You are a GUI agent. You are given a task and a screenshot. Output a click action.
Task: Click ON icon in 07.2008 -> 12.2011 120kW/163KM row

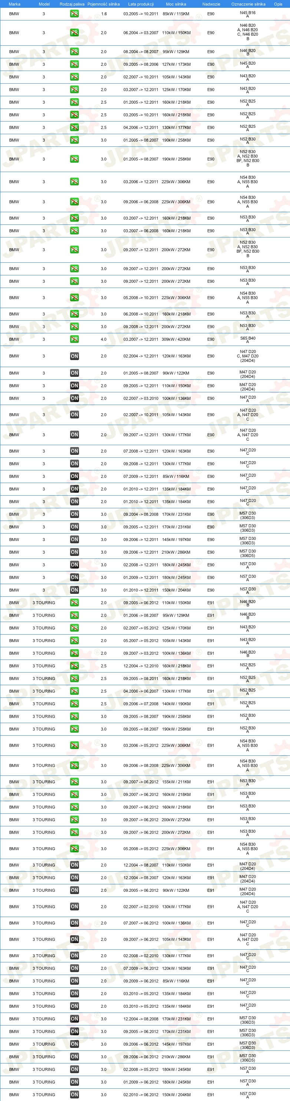[x=74, y=451]
